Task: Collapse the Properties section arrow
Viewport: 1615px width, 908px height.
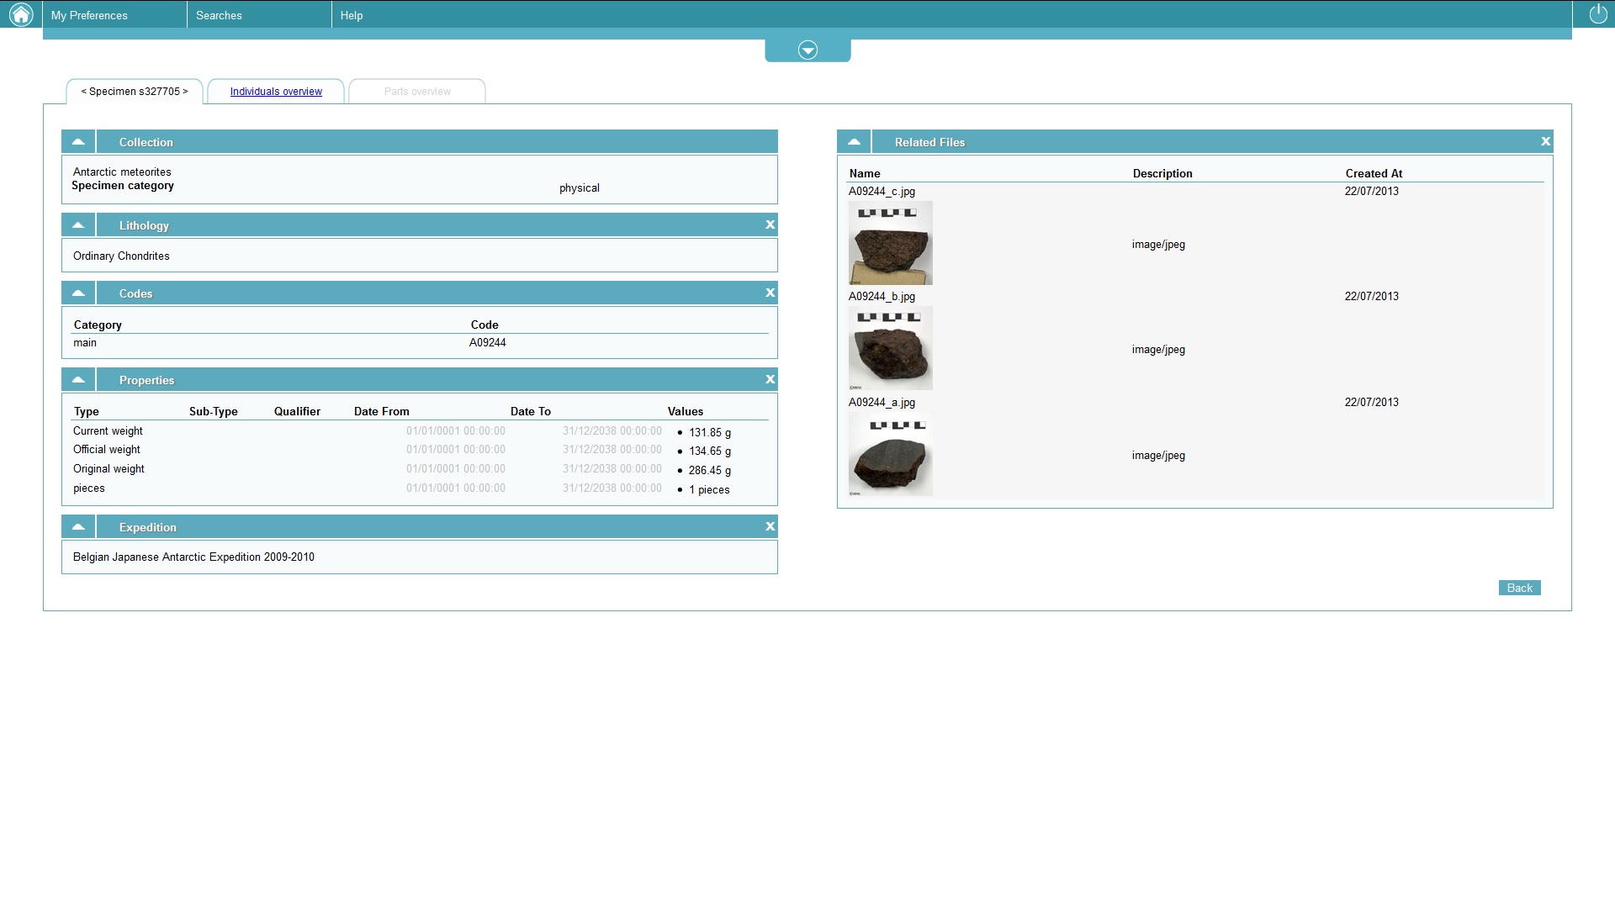Action: pos(78,379)
